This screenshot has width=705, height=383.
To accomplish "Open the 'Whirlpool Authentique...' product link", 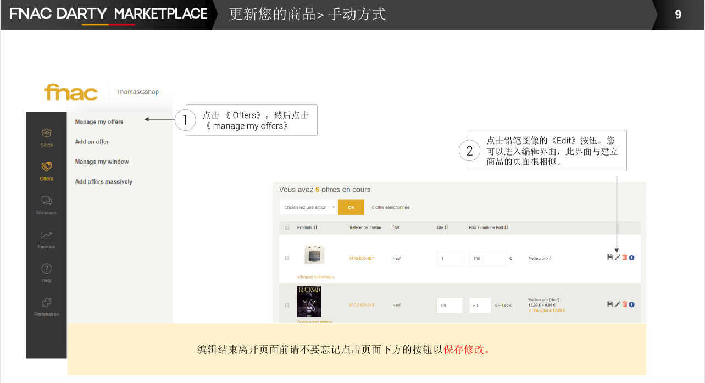I will [316, 277].
